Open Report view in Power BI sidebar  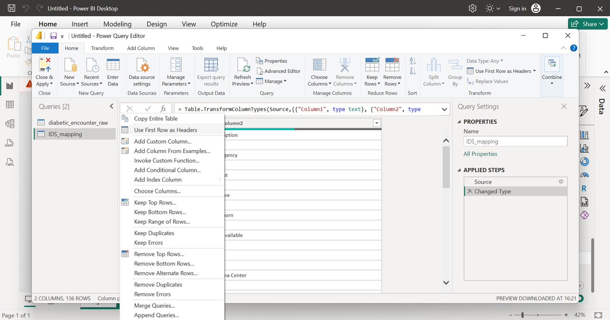[x=10, y=85]
